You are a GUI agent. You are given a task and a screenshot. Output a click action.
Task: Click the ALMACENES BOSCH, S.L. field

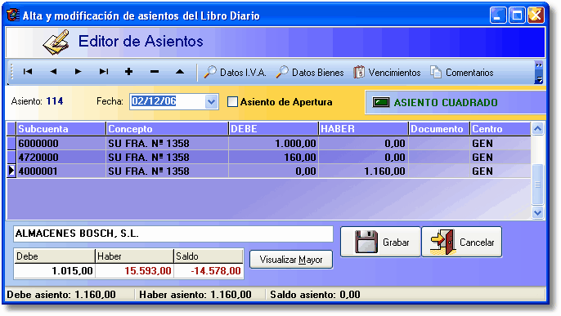tap(173, 234)
